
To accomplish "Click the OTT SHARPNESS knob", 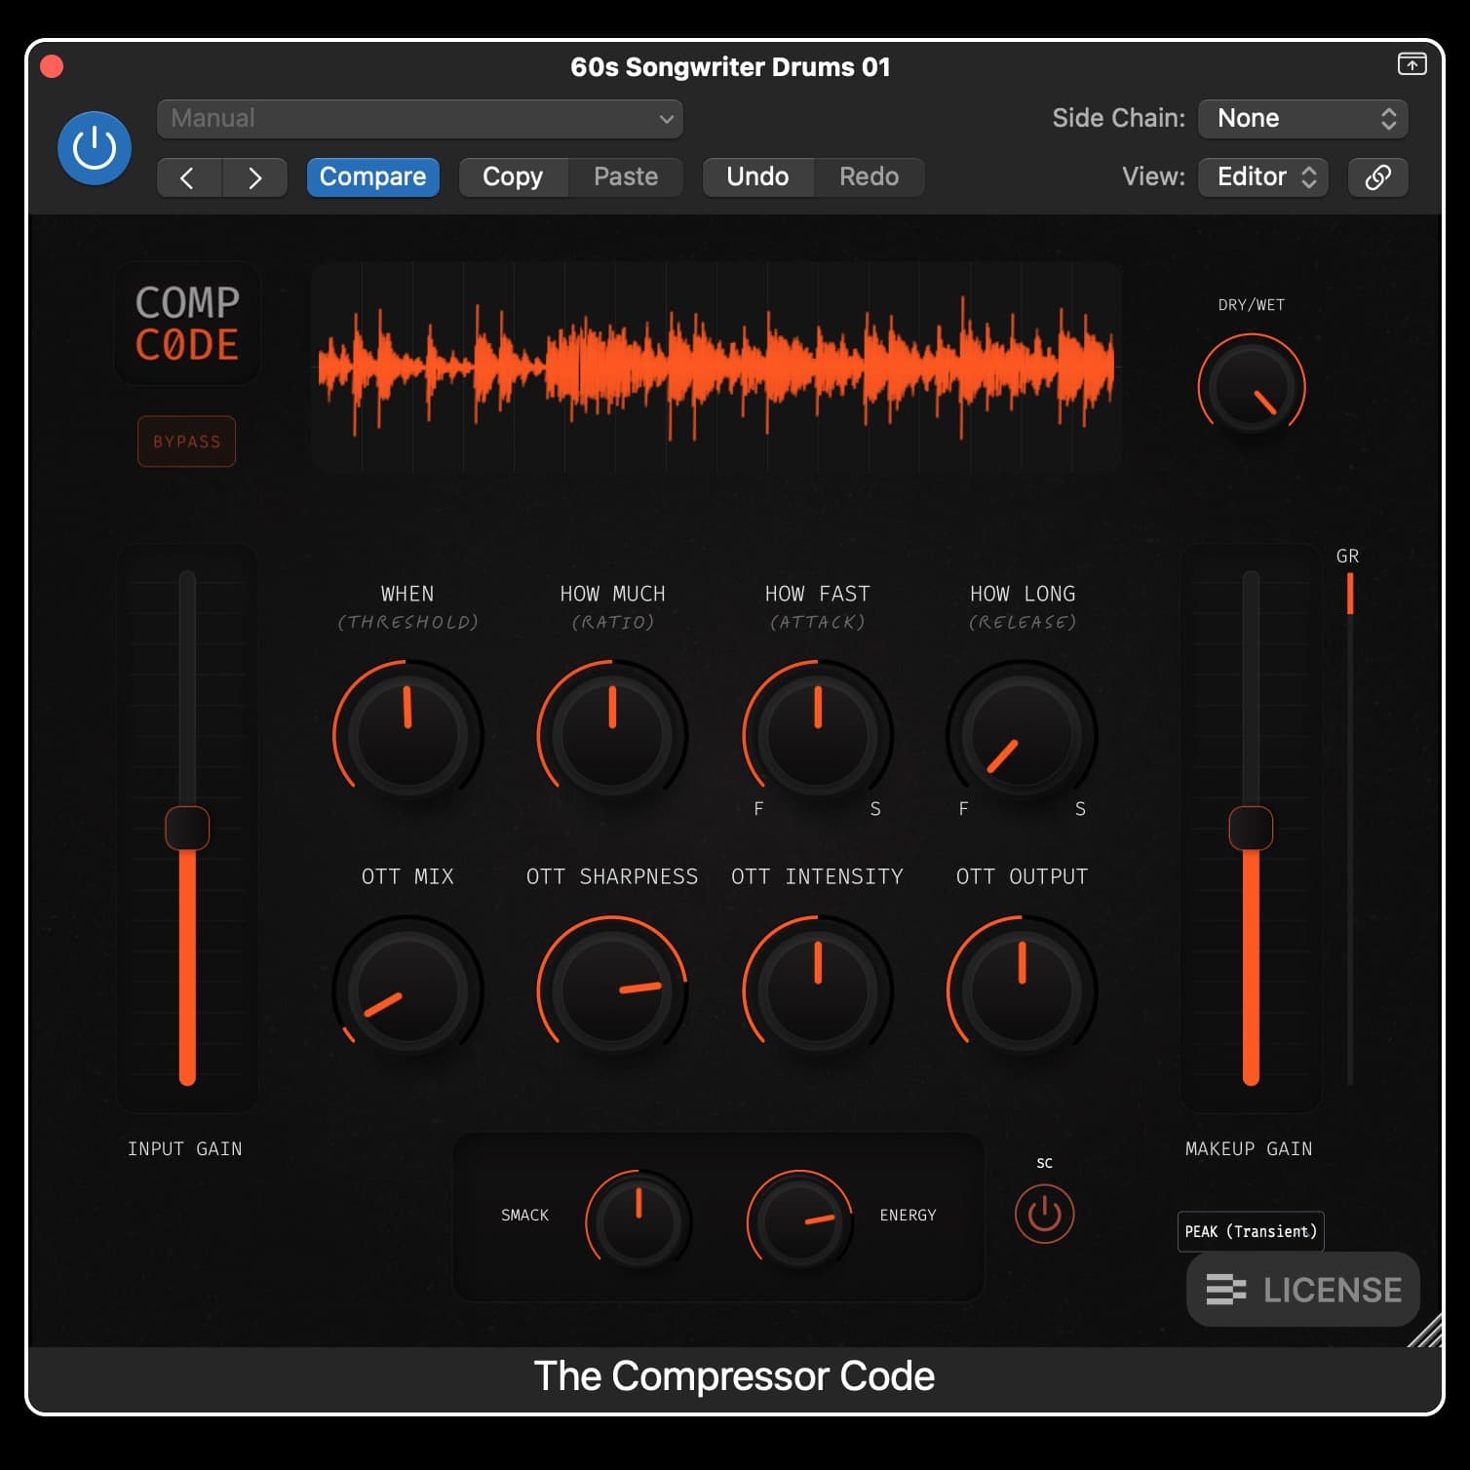I will (612, 989).
